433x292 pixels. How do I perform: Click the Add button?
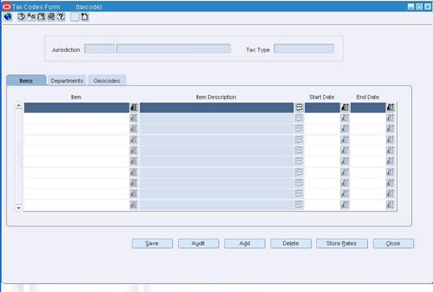pos(245,243)
